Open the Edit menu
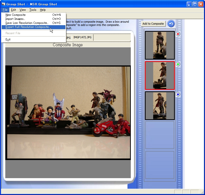205x195 pixels. point(13,10)
